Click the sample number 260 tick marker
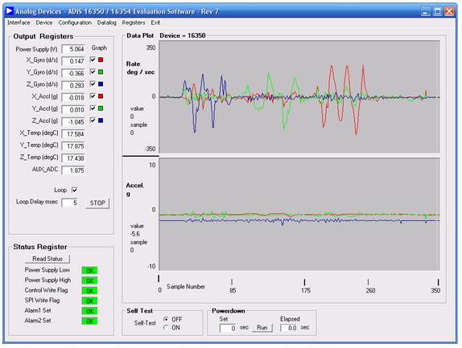The image size is (462, 348). [368, 282]
